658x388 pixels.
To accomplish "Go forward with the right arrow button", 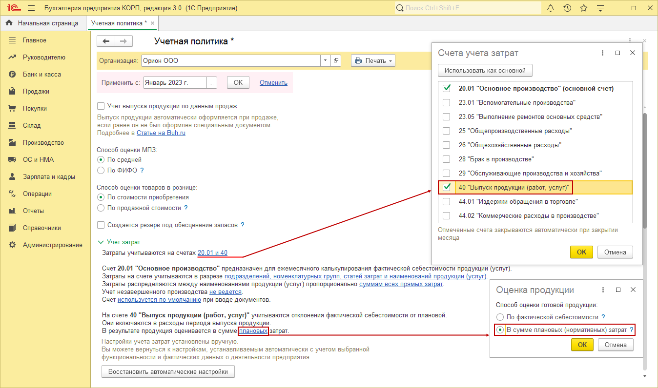I will pos(123,41).
